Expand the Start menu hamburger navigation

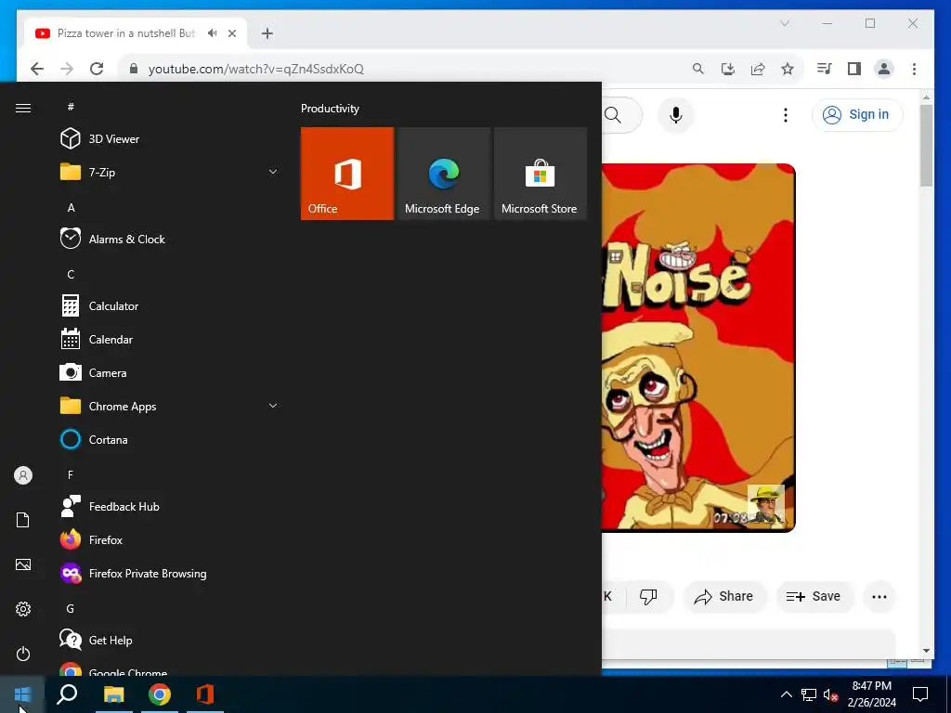23,108
